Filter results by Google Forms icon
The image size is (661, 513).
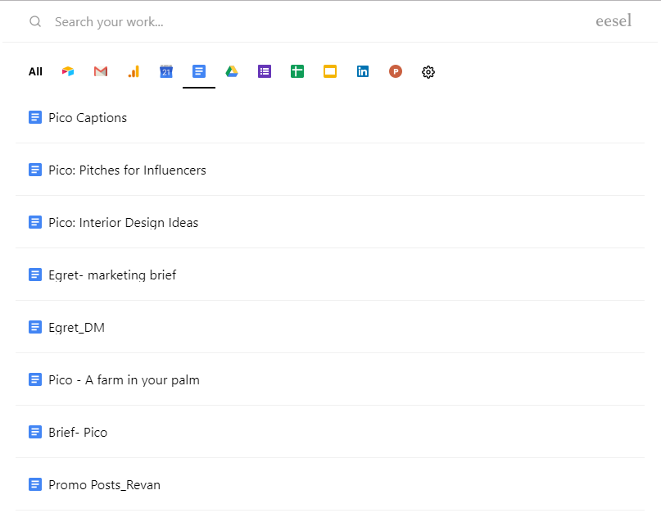265,72
